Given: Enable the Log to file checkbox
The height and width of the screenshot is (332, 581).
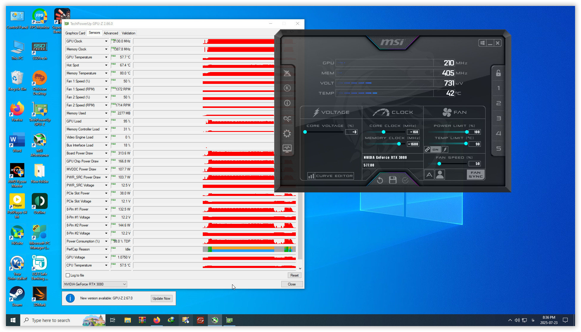Looking at the screenshot, I should (68, 275).
